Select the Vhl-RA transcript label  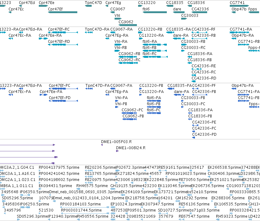tap(121, 42)
